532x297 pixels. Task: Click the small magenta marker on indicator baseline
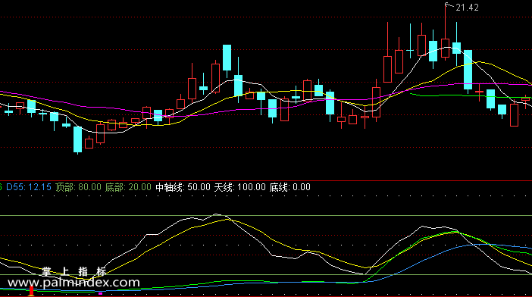click(100, 294)
